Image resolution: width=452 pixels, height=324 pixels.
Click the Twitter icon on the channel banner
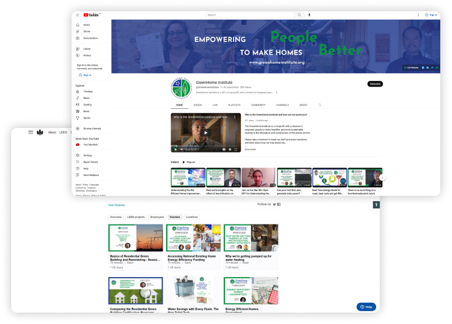pos(432,68)
